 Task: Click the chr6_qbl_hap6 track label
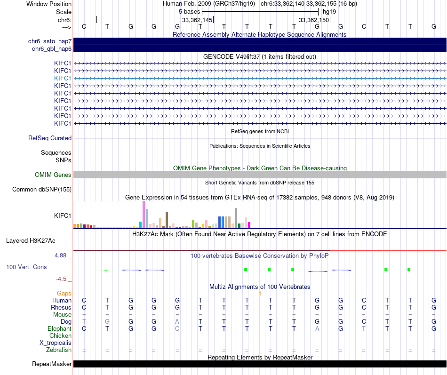pos(52,49)
